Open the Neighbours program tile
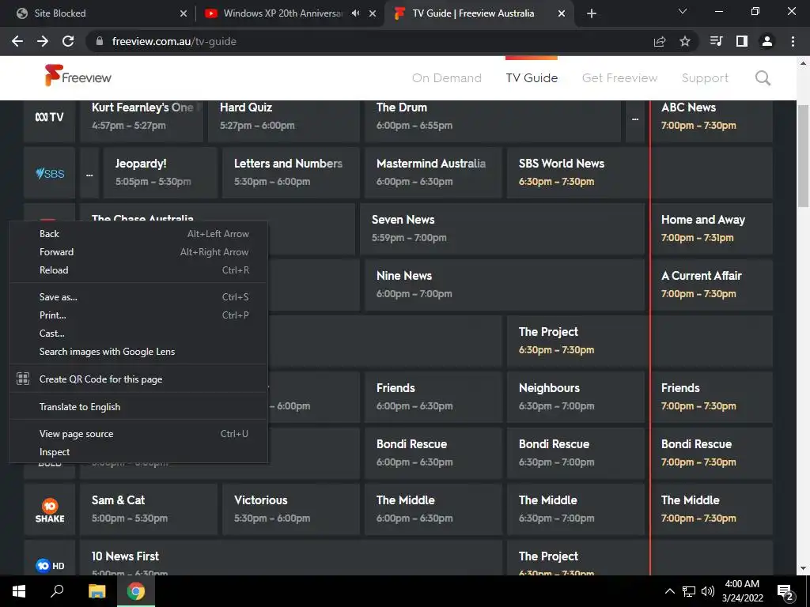The height and width of the screenshot is (607, 810). [x=576, y=397]
